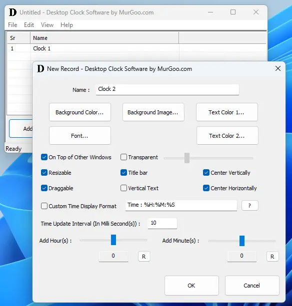Uncheck the Resizable option
This screenshot has height=306, width=292.
(x=44, y=173)
